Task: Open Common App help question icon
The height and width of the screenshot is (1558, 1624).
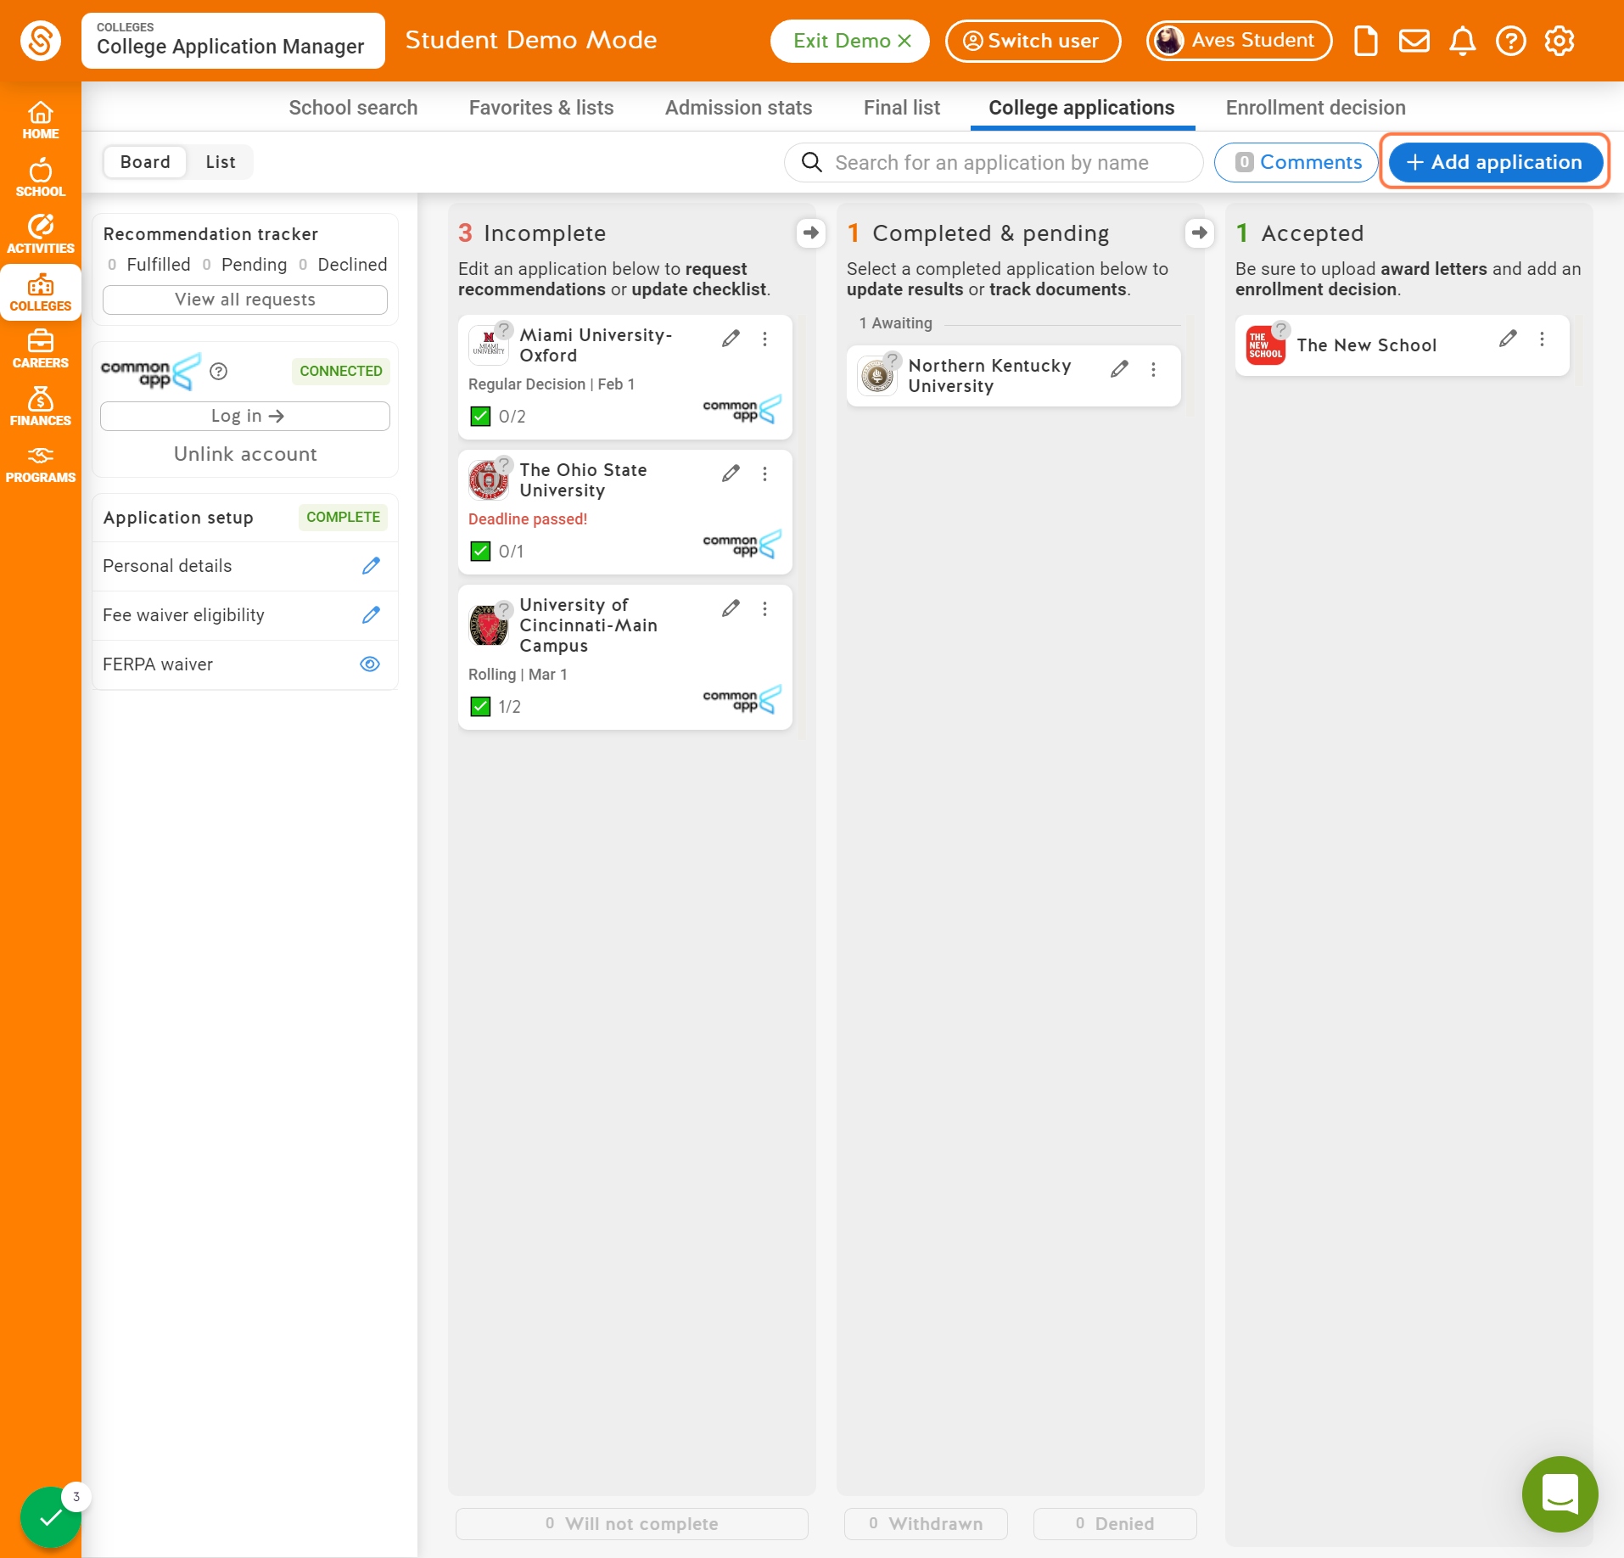Action: tap(219, 371)
